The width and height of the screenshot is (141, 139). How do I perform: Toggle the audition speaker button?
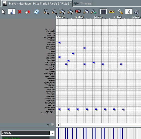(129, 12)
